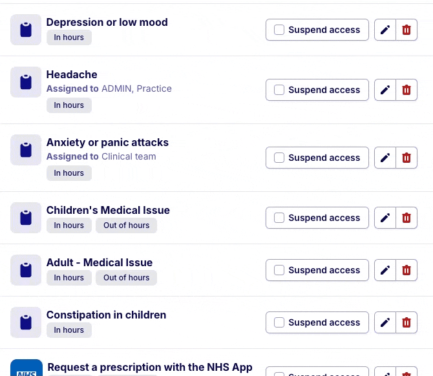This screenshot has width=433, height=376.
Task: Delete the Anxiety or panic attacks entry
Action: click(x=407, y=158)
